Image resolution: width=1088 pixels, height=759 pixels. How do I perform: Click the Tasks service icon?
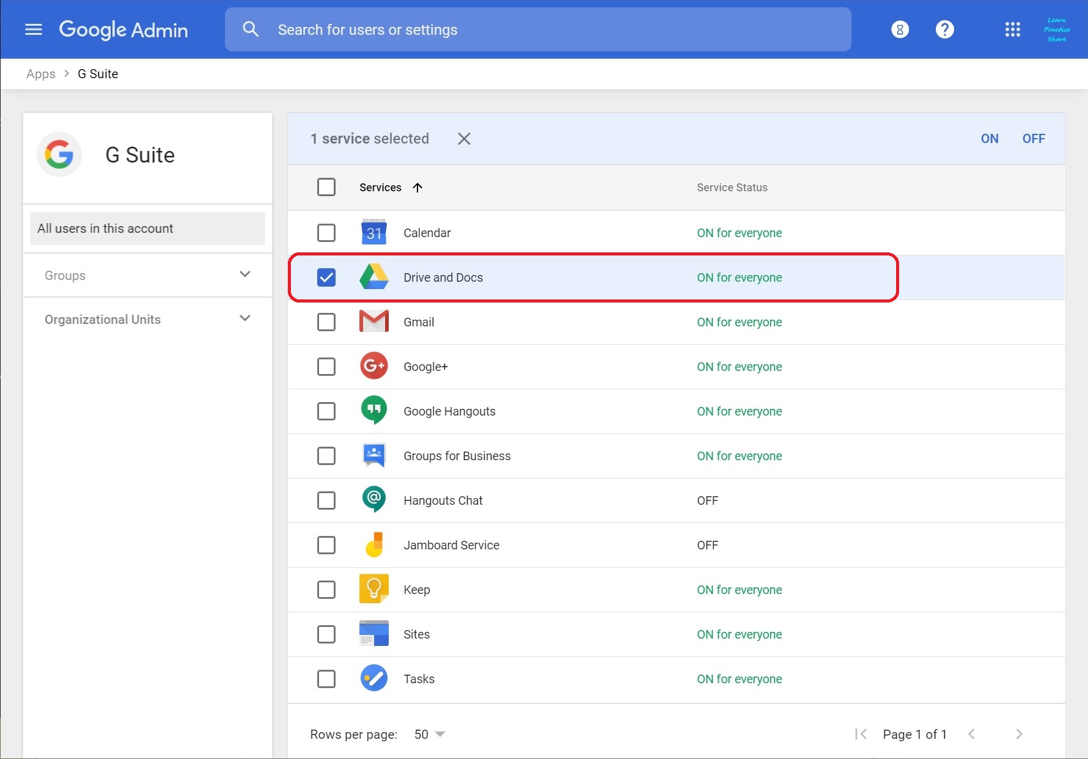(374, 678)
